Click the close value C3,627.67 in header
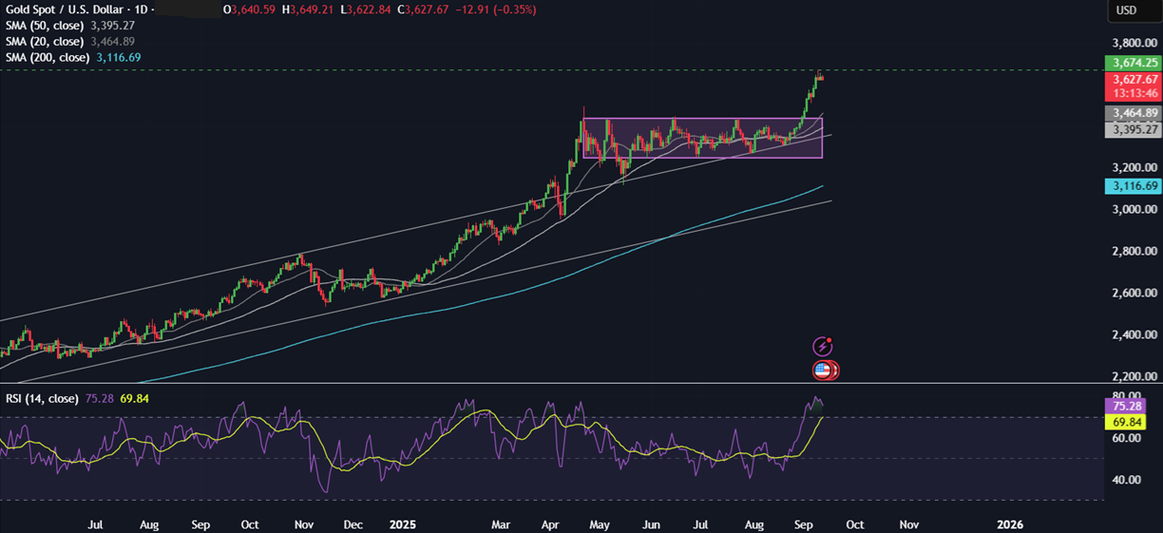The image size is (1163, 533). coord(423,10)
